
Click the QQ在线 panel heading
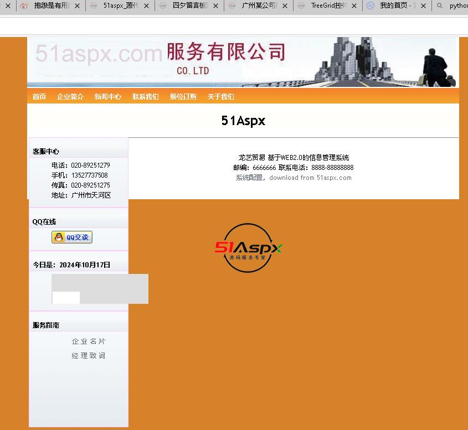point(44,222)
